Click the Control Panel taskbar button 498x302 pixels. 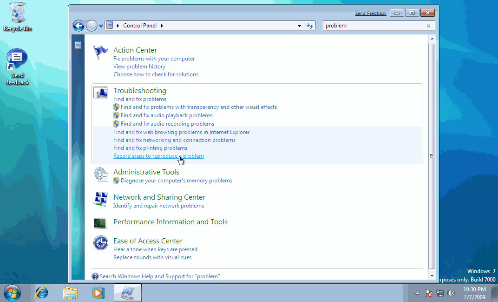point(128,293)
